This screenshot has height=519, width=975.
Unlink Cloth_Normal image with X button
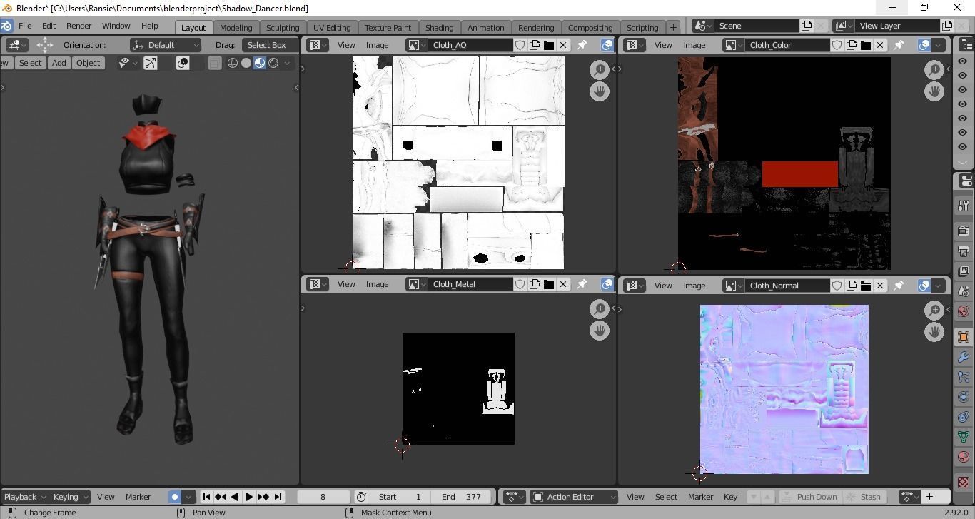coord(880,286)
